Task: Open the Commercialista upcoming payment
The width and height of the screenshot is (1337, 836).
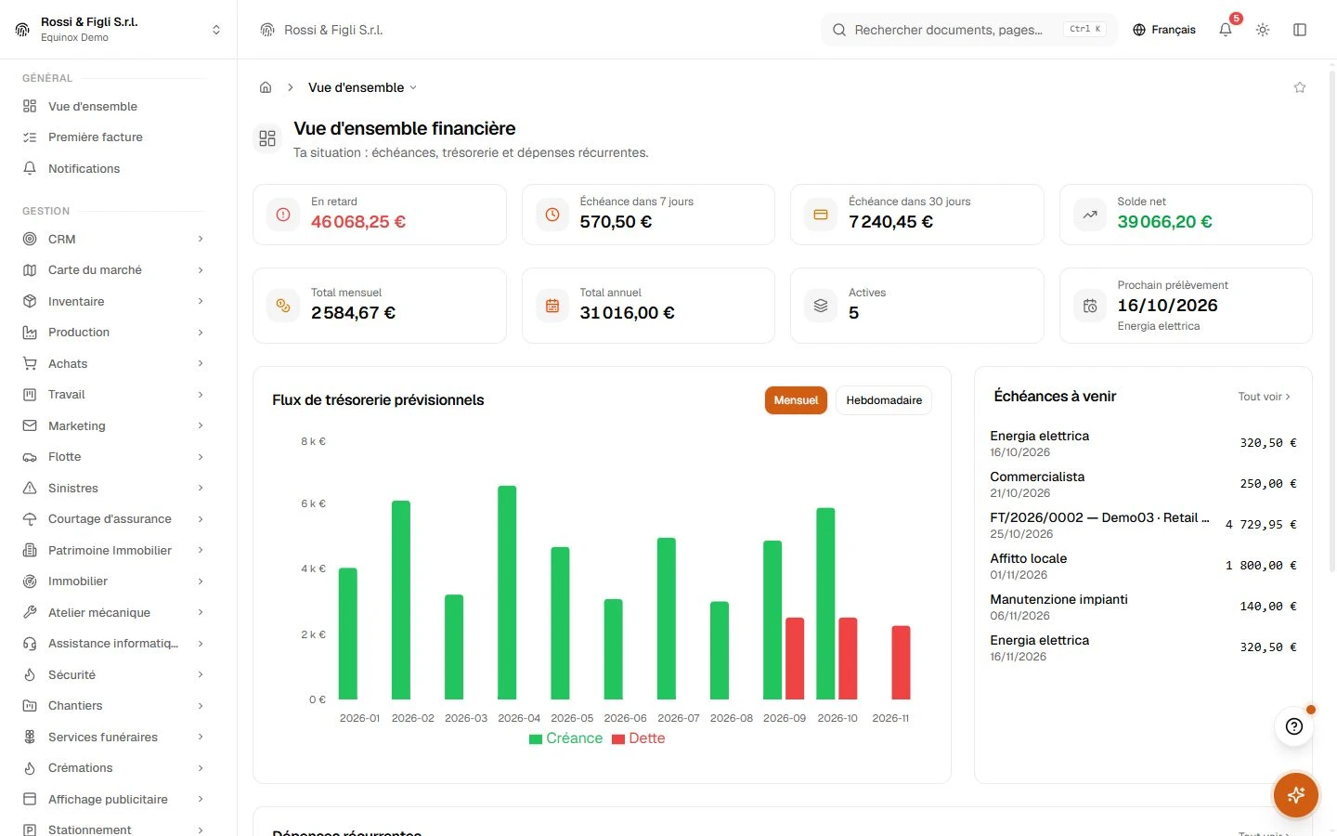Action: tap(1143, 484)
